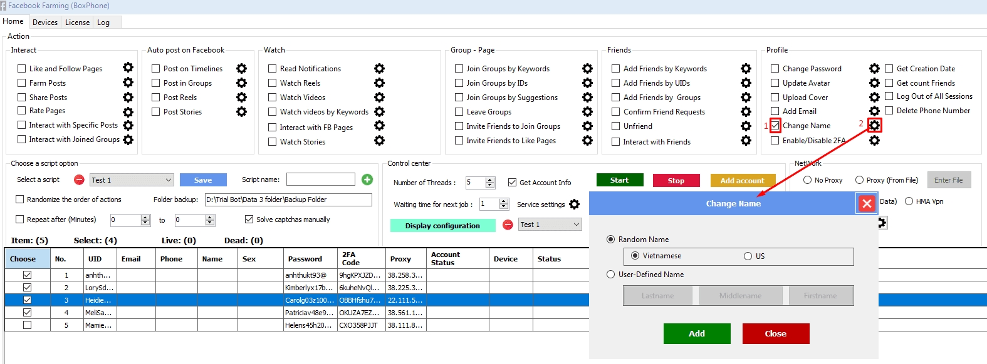This screenshot has height=364, width=987.
Task: Open settings gear for Post in Groups
Action: (241, 83)
